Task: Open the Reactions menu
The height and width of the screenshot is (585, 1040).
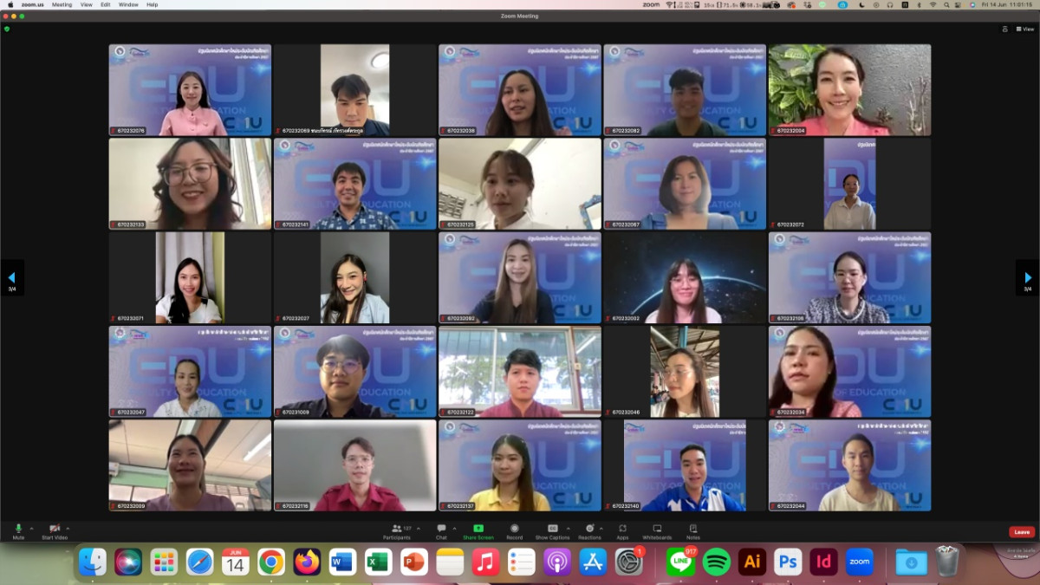Action: [x=589, y=530]
